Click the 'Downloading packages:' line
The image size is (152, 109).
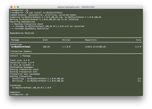pos(22,67)
